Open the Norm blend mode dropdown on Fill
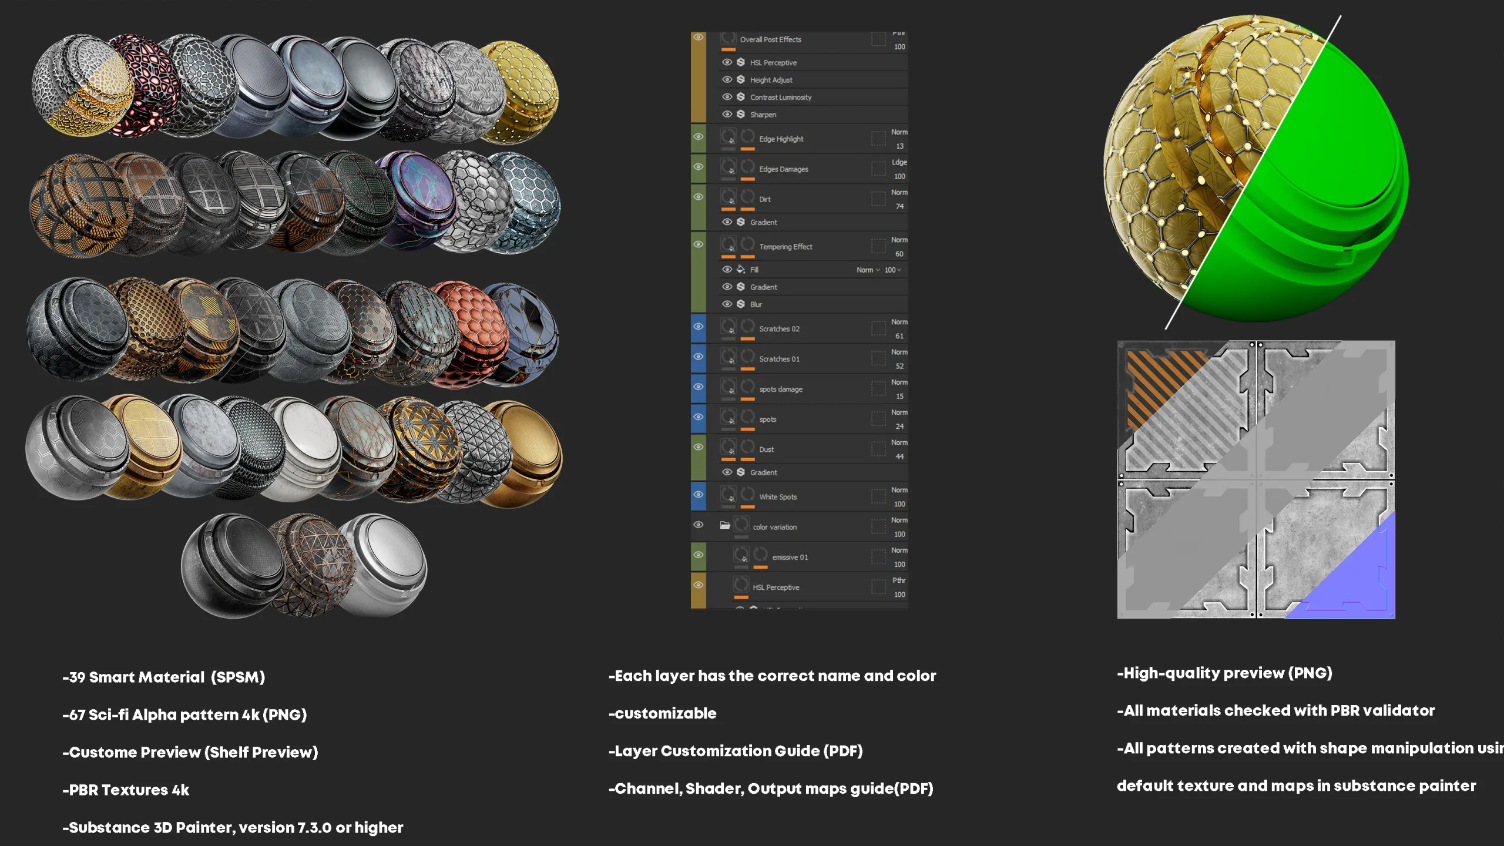Image resolution: width=1504 pixels, height=846 pixels. click(x=868, y=270)
